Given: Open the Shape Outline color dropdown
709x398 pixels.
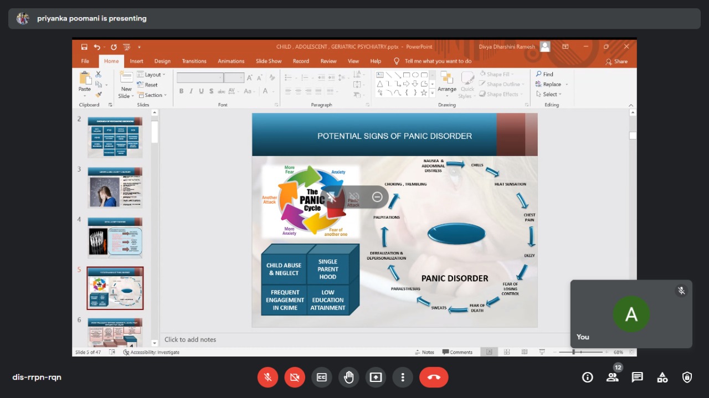Looking at the screenshot, I should pyautogui.click(x=501, y=84).
